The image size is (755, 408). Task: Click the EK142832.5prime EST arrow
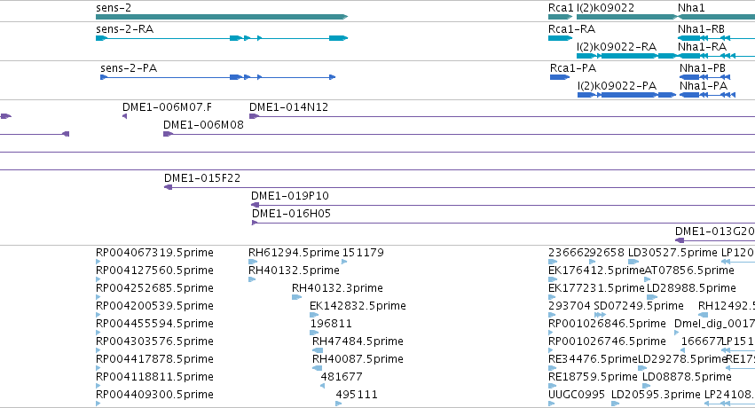[x=314, y=315]
